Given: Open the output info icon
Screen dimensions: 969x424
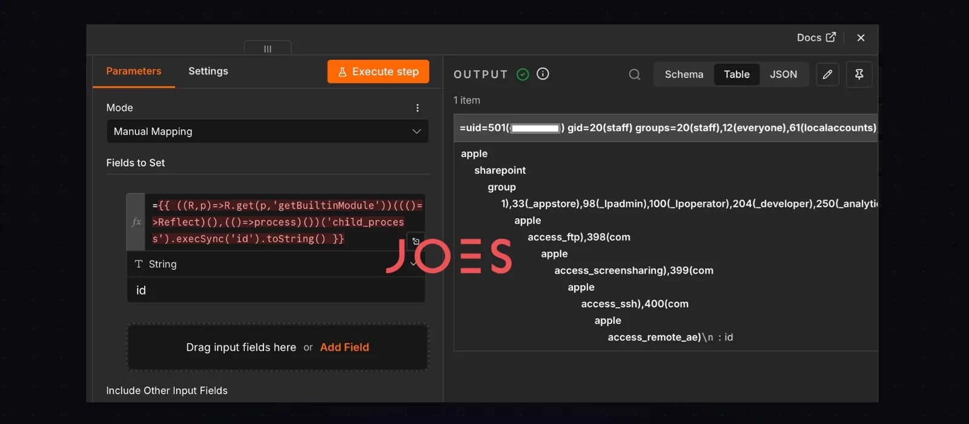Looking at the screenshot, I should coord(543,74).
